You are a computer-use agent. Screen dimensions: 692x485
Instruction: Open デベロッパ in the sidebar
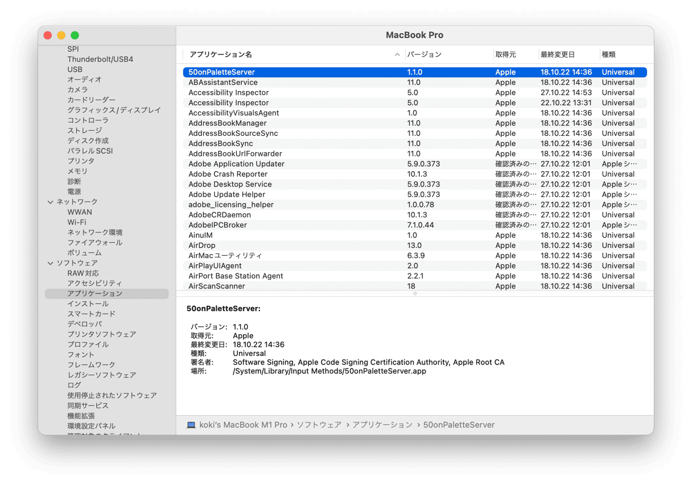pyautogui.click(x=84, y=325)
